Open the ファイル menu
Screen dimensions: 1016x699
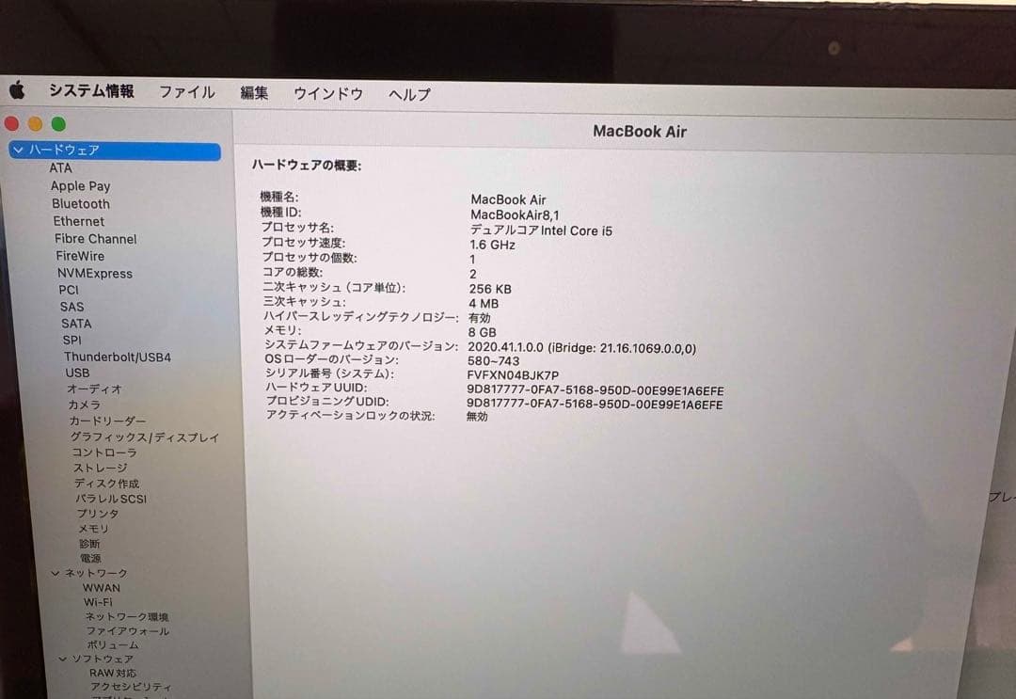tap(186, 92)
